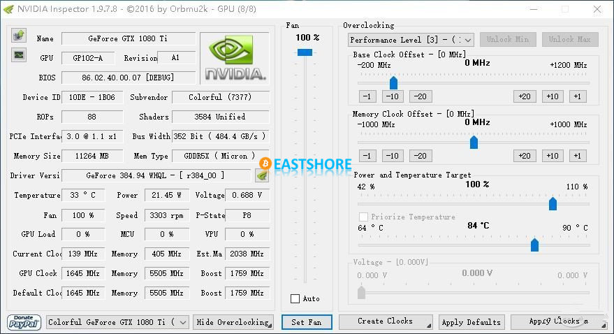
Task: Click the Shaders value 3584 Unified
Action: (221, 117)
